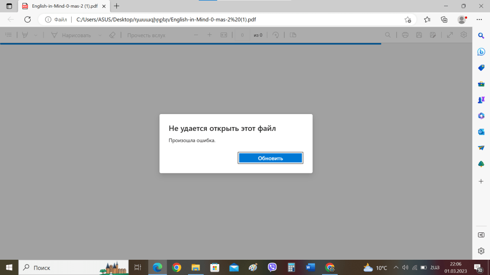Open the Outlook icon in the sidebar
This screenshot has width=490, height=275.
(x=481, y=132)
